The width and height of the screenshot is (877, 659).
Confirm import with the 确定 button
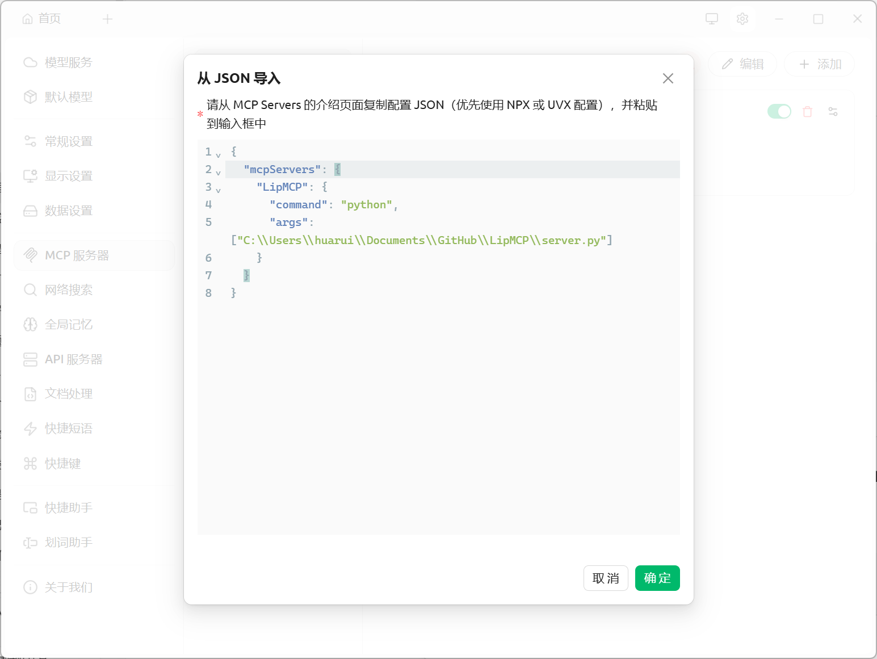click(x=657, y=578)
